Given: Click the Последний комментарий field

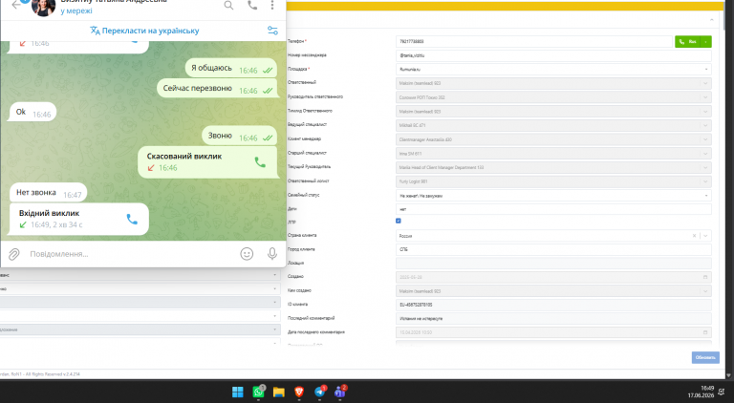Looking at the screenshot, I should (553, 318).
